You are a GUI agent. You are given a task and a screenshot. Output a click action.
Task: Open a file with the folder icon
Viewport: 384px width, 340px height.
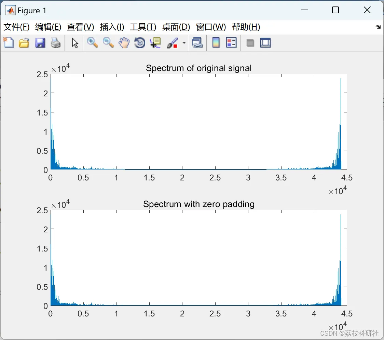tap(24, 43)
